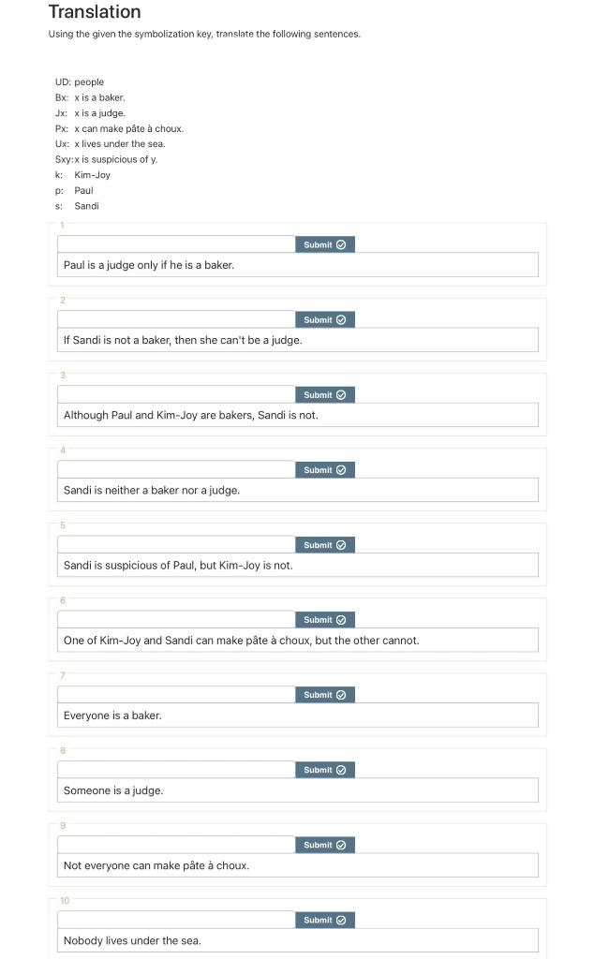The image size is (594, 959).
Task: Focus the input for 'Sandi is neither a baker nor a judge'
Action: pos(173,468)
